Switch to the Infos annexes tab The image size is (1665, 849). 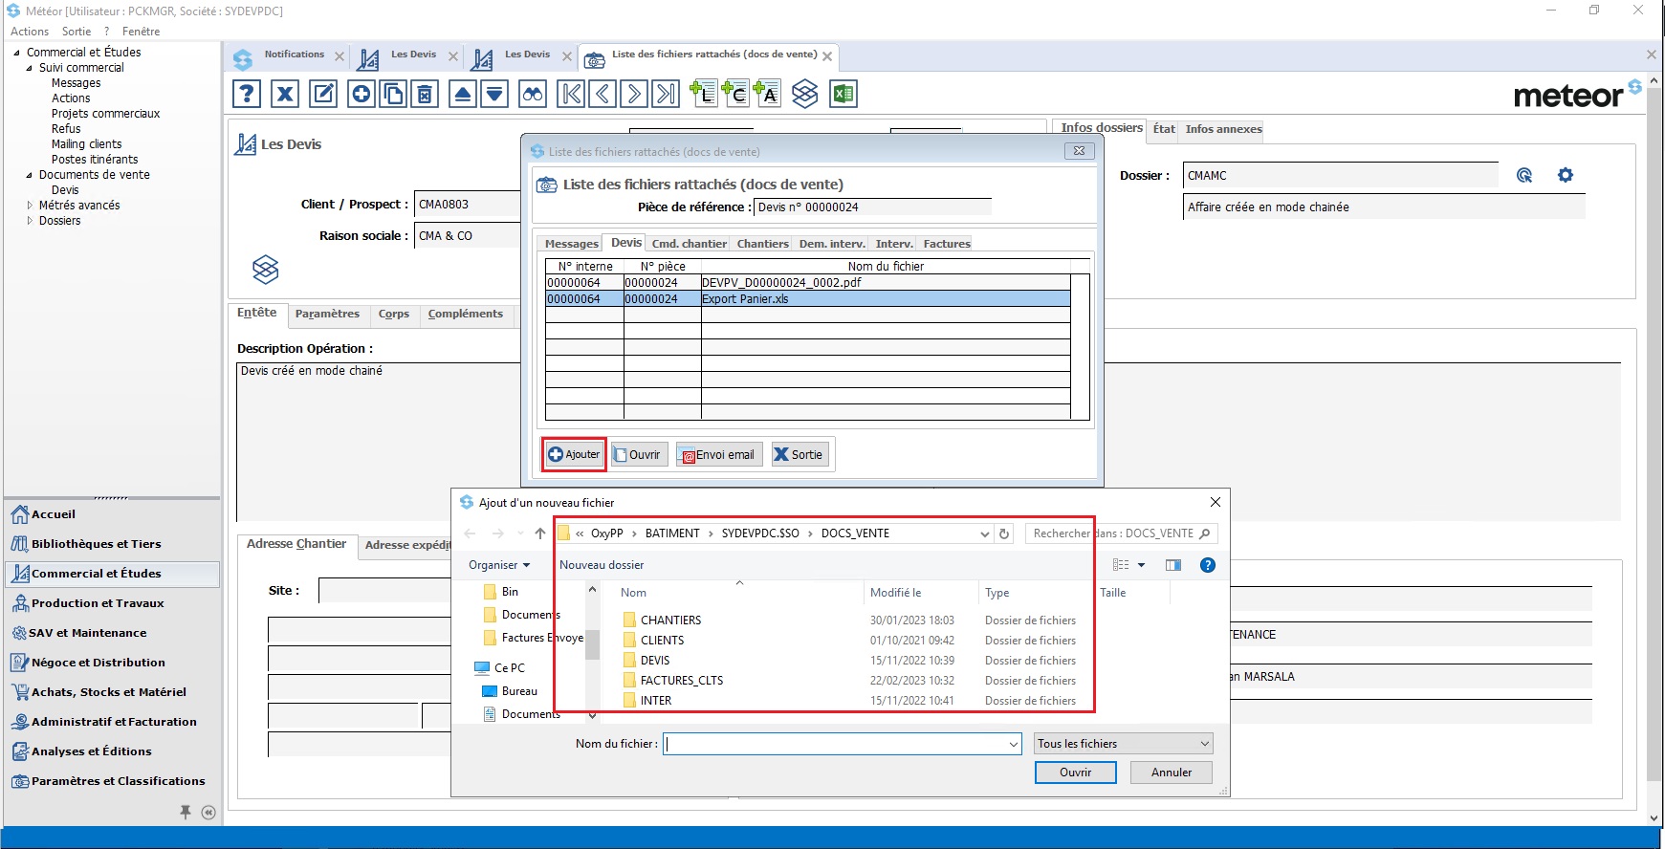[1223, 129]
